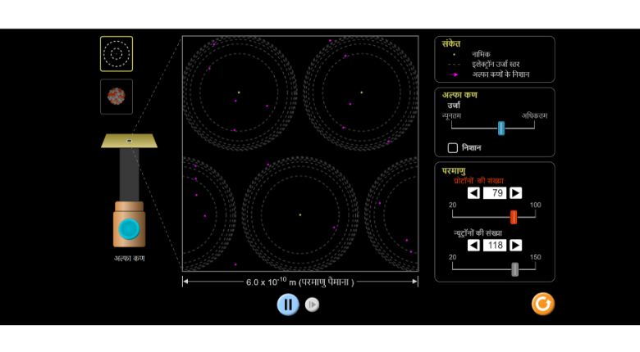
Task: Click the blue alpha energy slider thumb
Action: pyautogui.click(x=501, y=128)
